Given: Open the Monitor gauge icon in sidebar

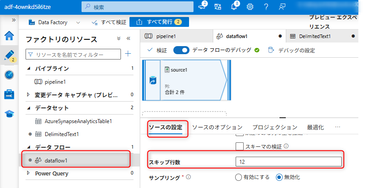Looking at the screenshot, I should point(9,75).
